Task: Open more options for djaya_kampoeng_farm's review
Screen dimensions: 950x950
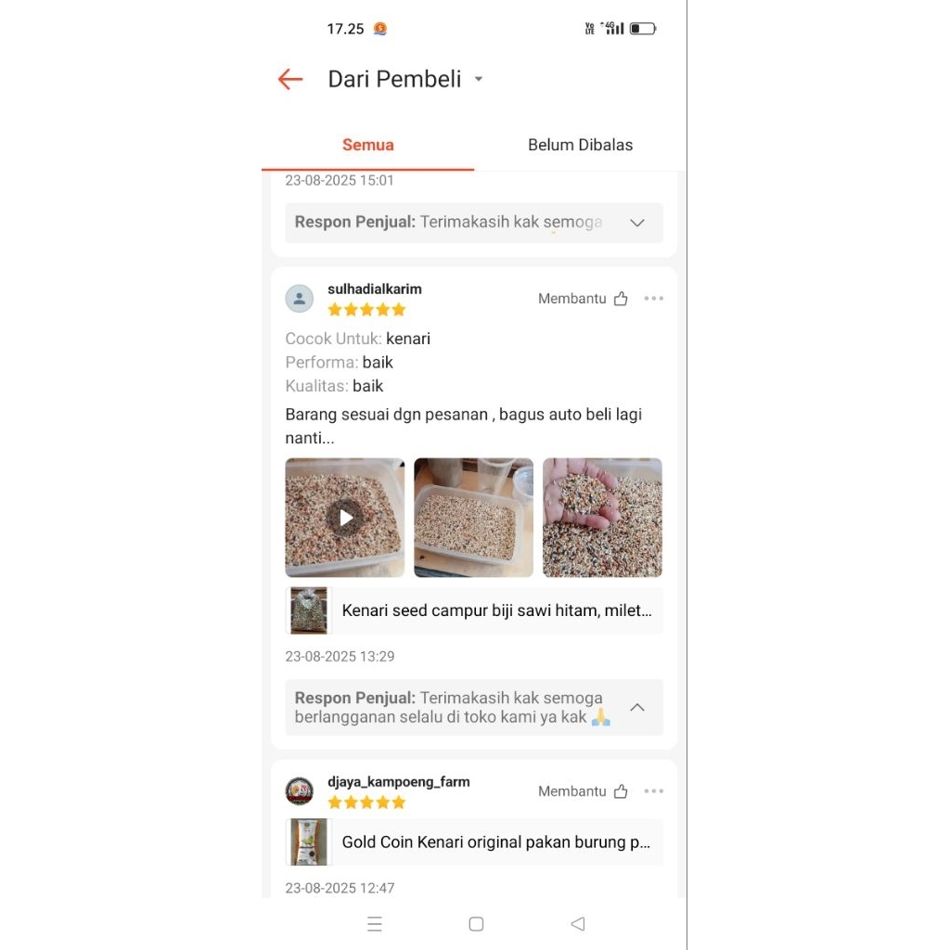Action: point(654,790)
